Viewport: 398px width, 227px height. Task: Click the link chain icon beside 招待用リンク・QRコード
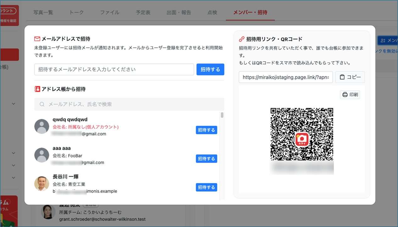241,39
